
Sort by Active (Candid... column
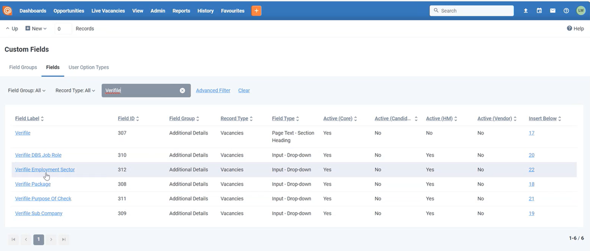[396, 118]
